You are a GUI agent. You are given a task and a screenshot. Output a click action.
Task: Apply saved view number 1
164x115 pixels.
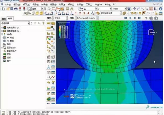76,13
